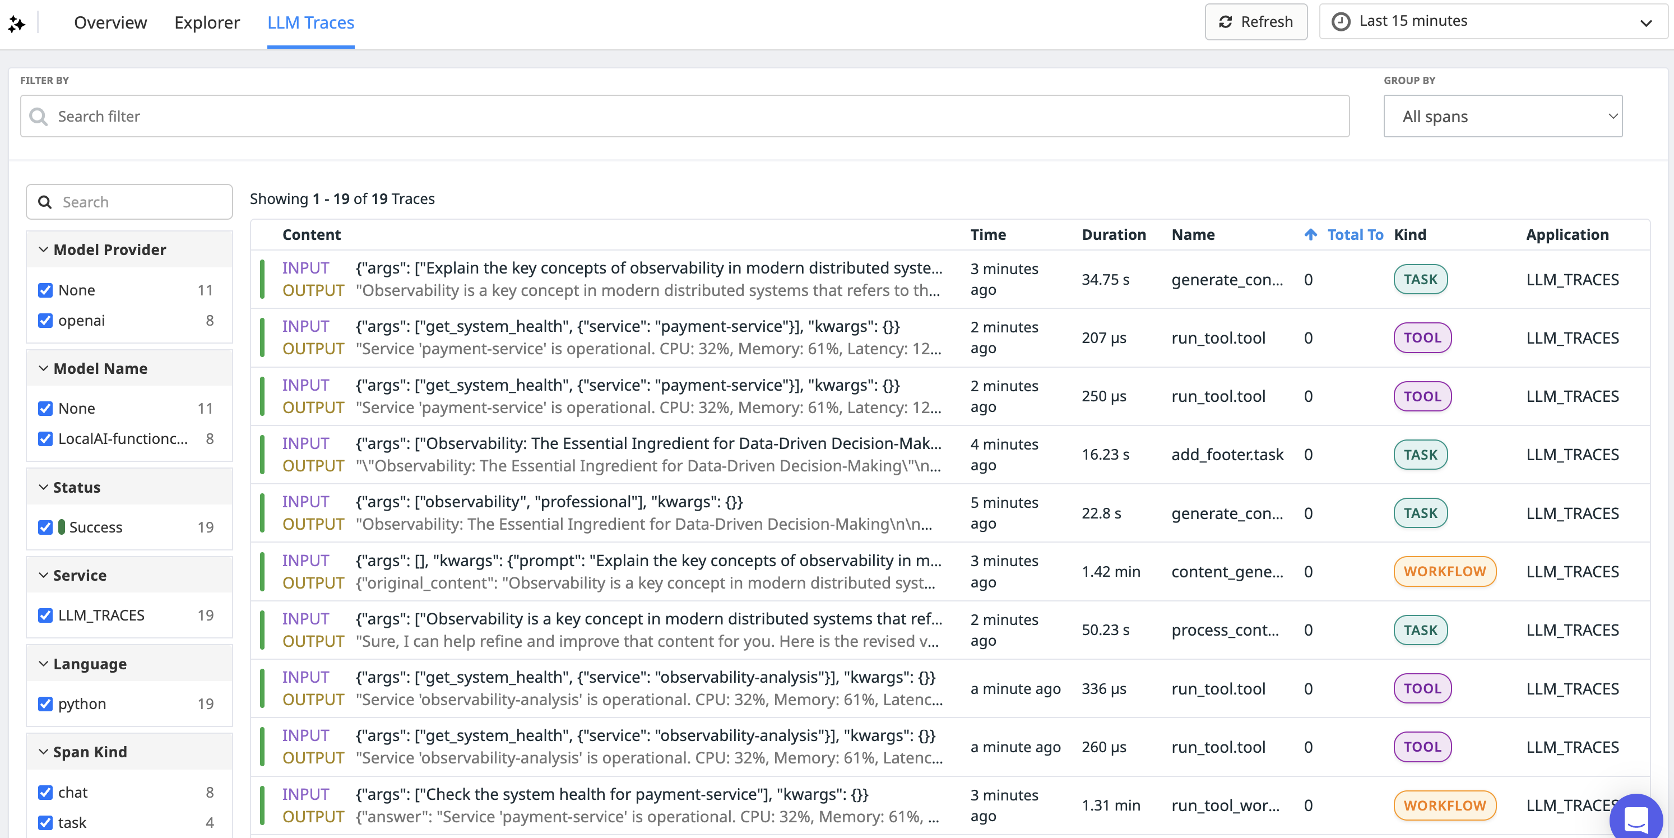Viewport: 1674px width, 838px height.
Task: Collapse the Span Kind filter section
Action: [44, 752]
